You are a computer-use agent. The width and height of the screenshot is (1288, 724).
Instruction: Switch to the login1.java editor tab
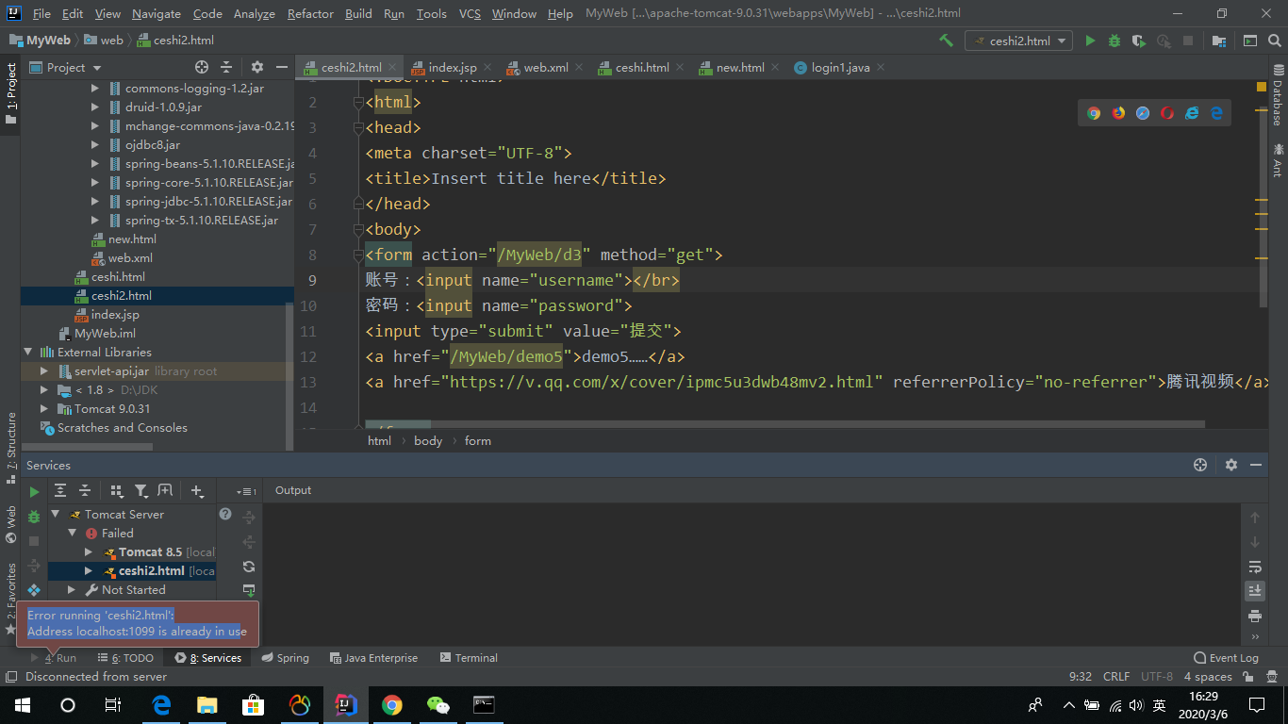(x=839, y=68)
